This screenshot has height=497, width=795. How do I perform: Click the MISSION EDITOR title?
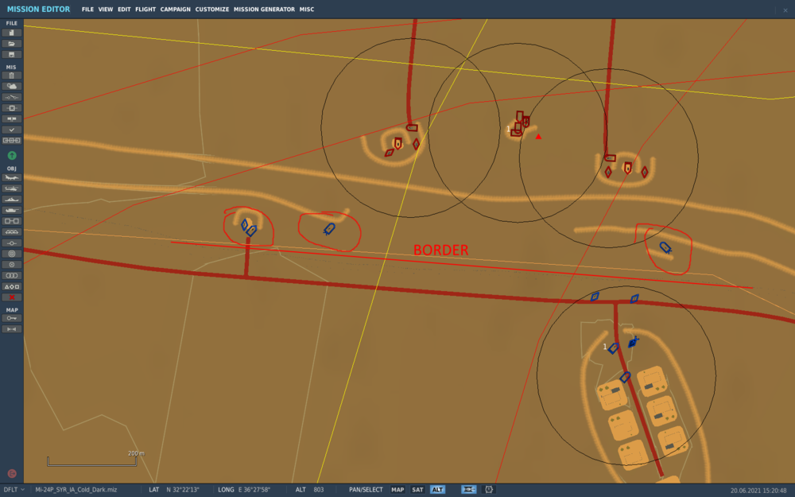(x=38, y=9)
